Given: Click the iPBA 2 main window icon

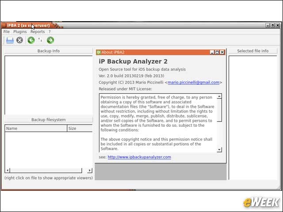Looking at the screenshot, I should click(x=4, y=25).
